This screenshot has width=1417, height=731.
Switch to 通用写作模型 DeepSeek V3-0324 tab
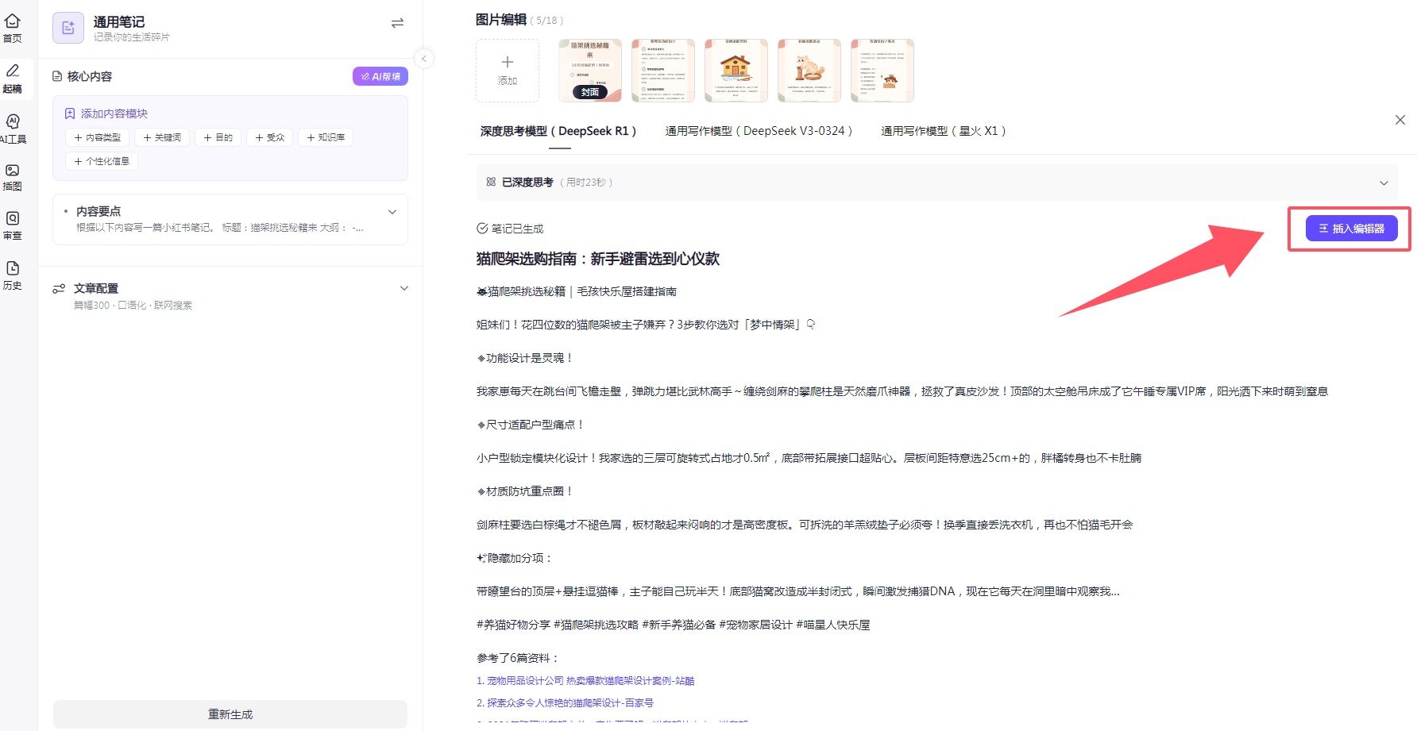pyautogui.click(x=758, y=131)
